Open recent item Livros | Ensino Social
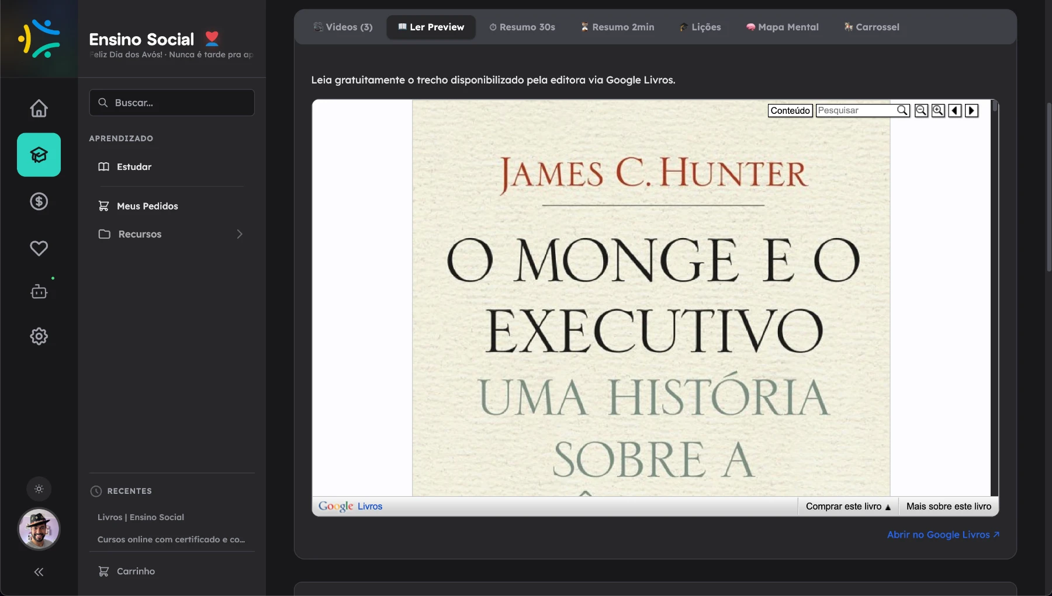1052x596 pixels. tap(141, 517)
